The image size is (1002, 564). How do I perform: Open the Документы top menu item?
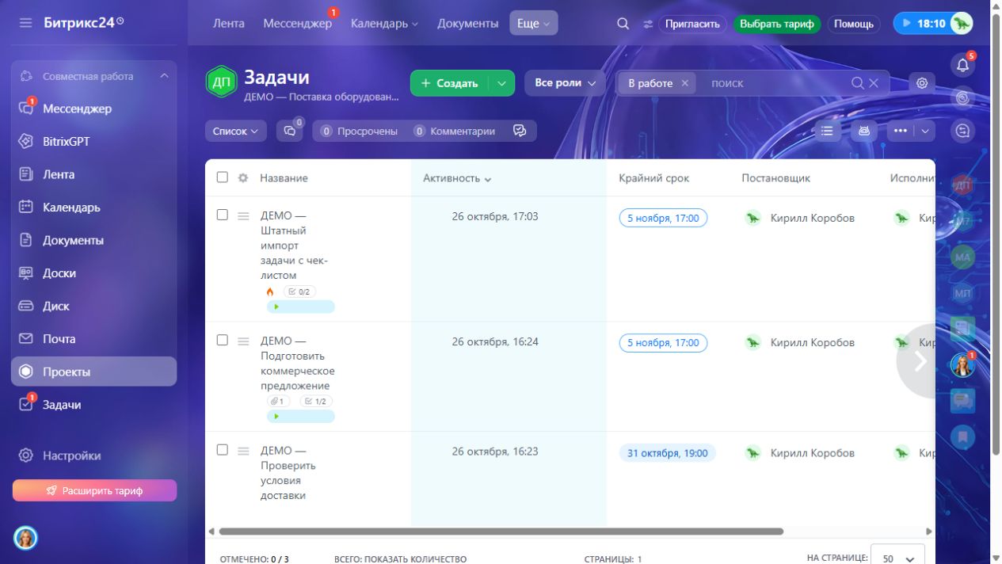pyautogui.click(x=467, y=24)
